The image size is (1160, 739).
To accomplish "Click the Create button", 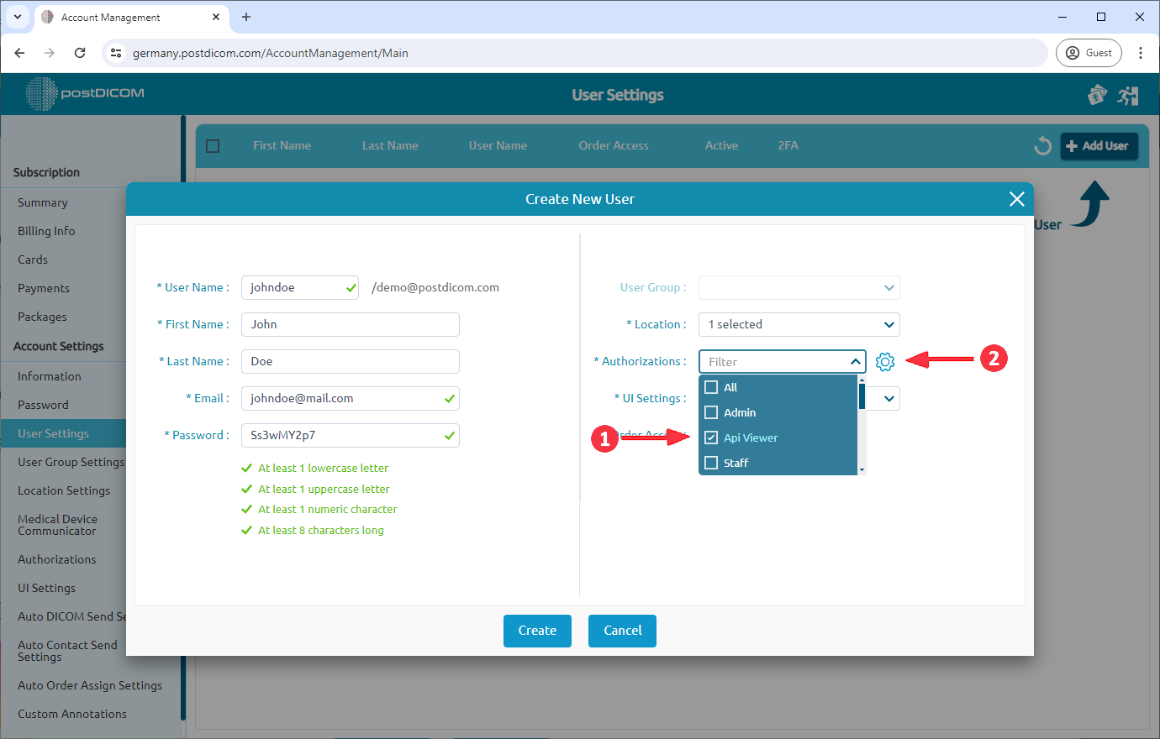I will click(x=537, y=631).
